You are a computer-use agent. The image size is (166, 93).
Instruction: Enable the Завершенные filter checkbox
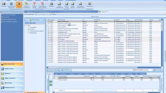coord(28,33)
